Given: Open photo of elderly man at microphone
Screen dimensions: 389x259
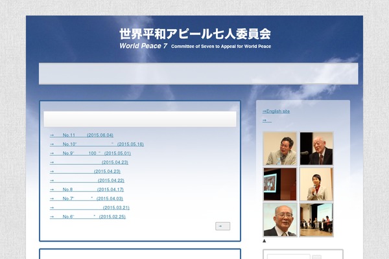Looking at the screenshot, I should (316, 148).
